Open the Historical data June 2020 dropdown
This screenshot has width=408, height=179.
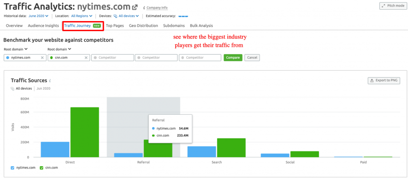[38, 16]
